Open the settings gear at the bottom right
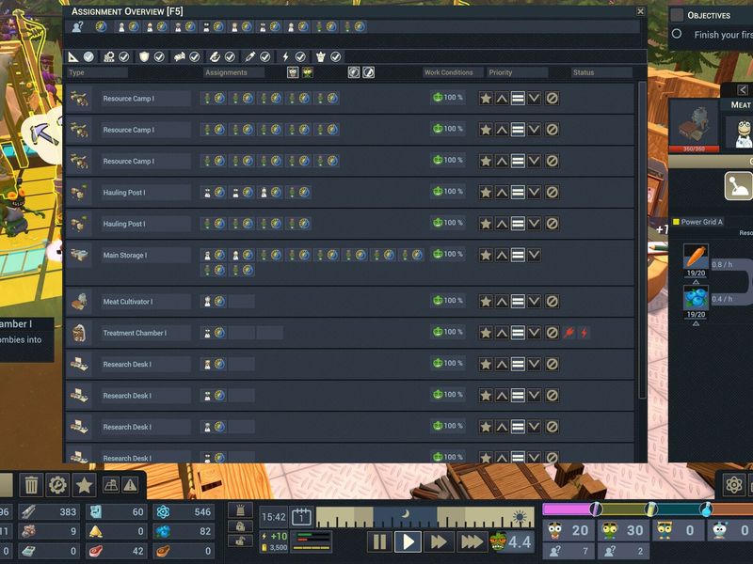The image size is (753, 564). pyautogui.click(x=734, y=485)
